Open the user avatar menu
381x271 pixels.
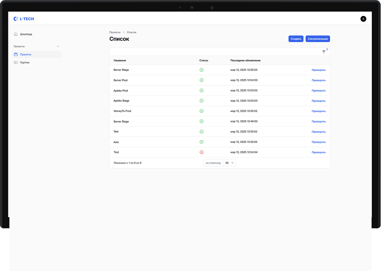(363, 19)
